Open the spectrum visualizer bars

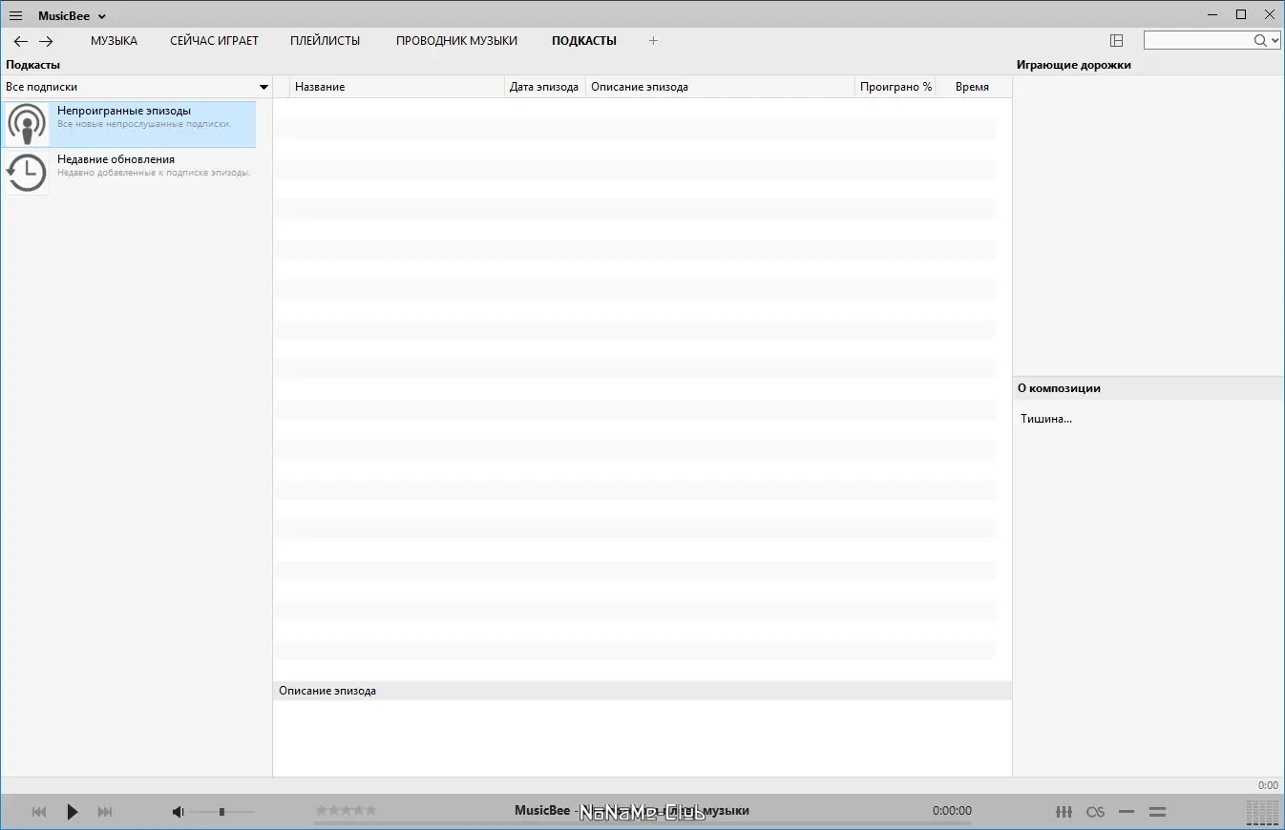[x=1262, y=813]
